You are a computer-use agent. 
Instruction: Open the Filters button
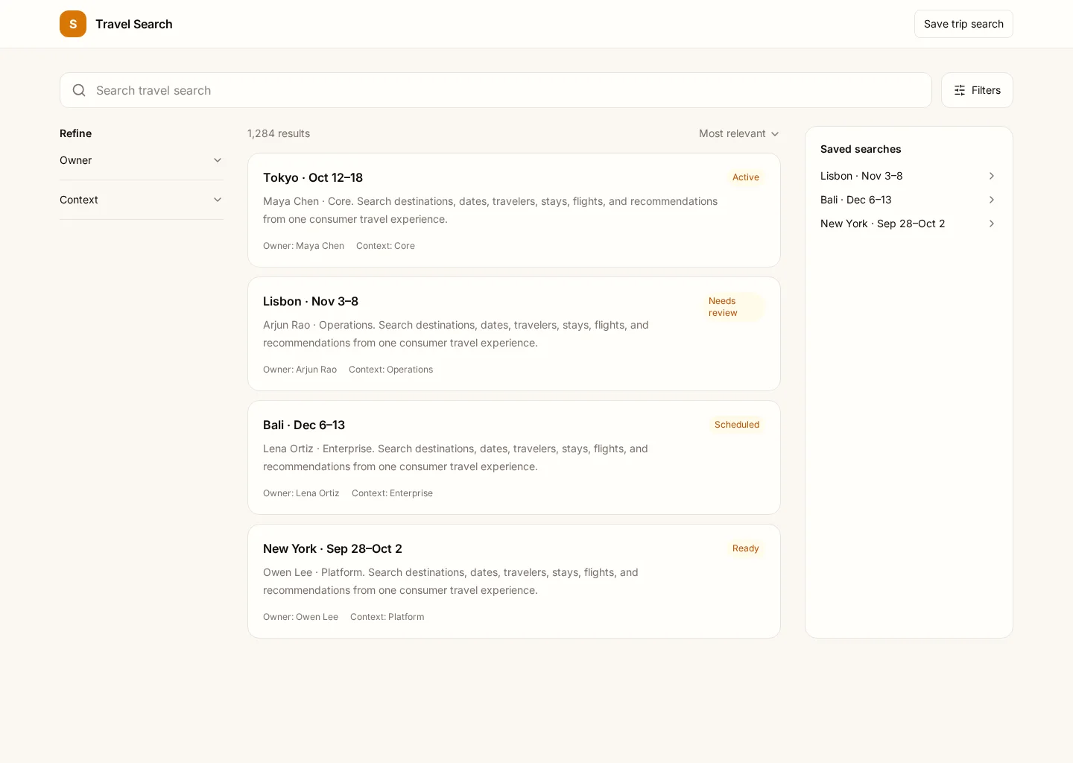coord(977,90)
